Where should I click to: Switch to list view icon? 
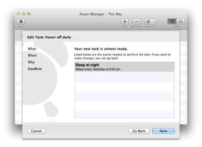pyautogui.click(x=172, y=21)
